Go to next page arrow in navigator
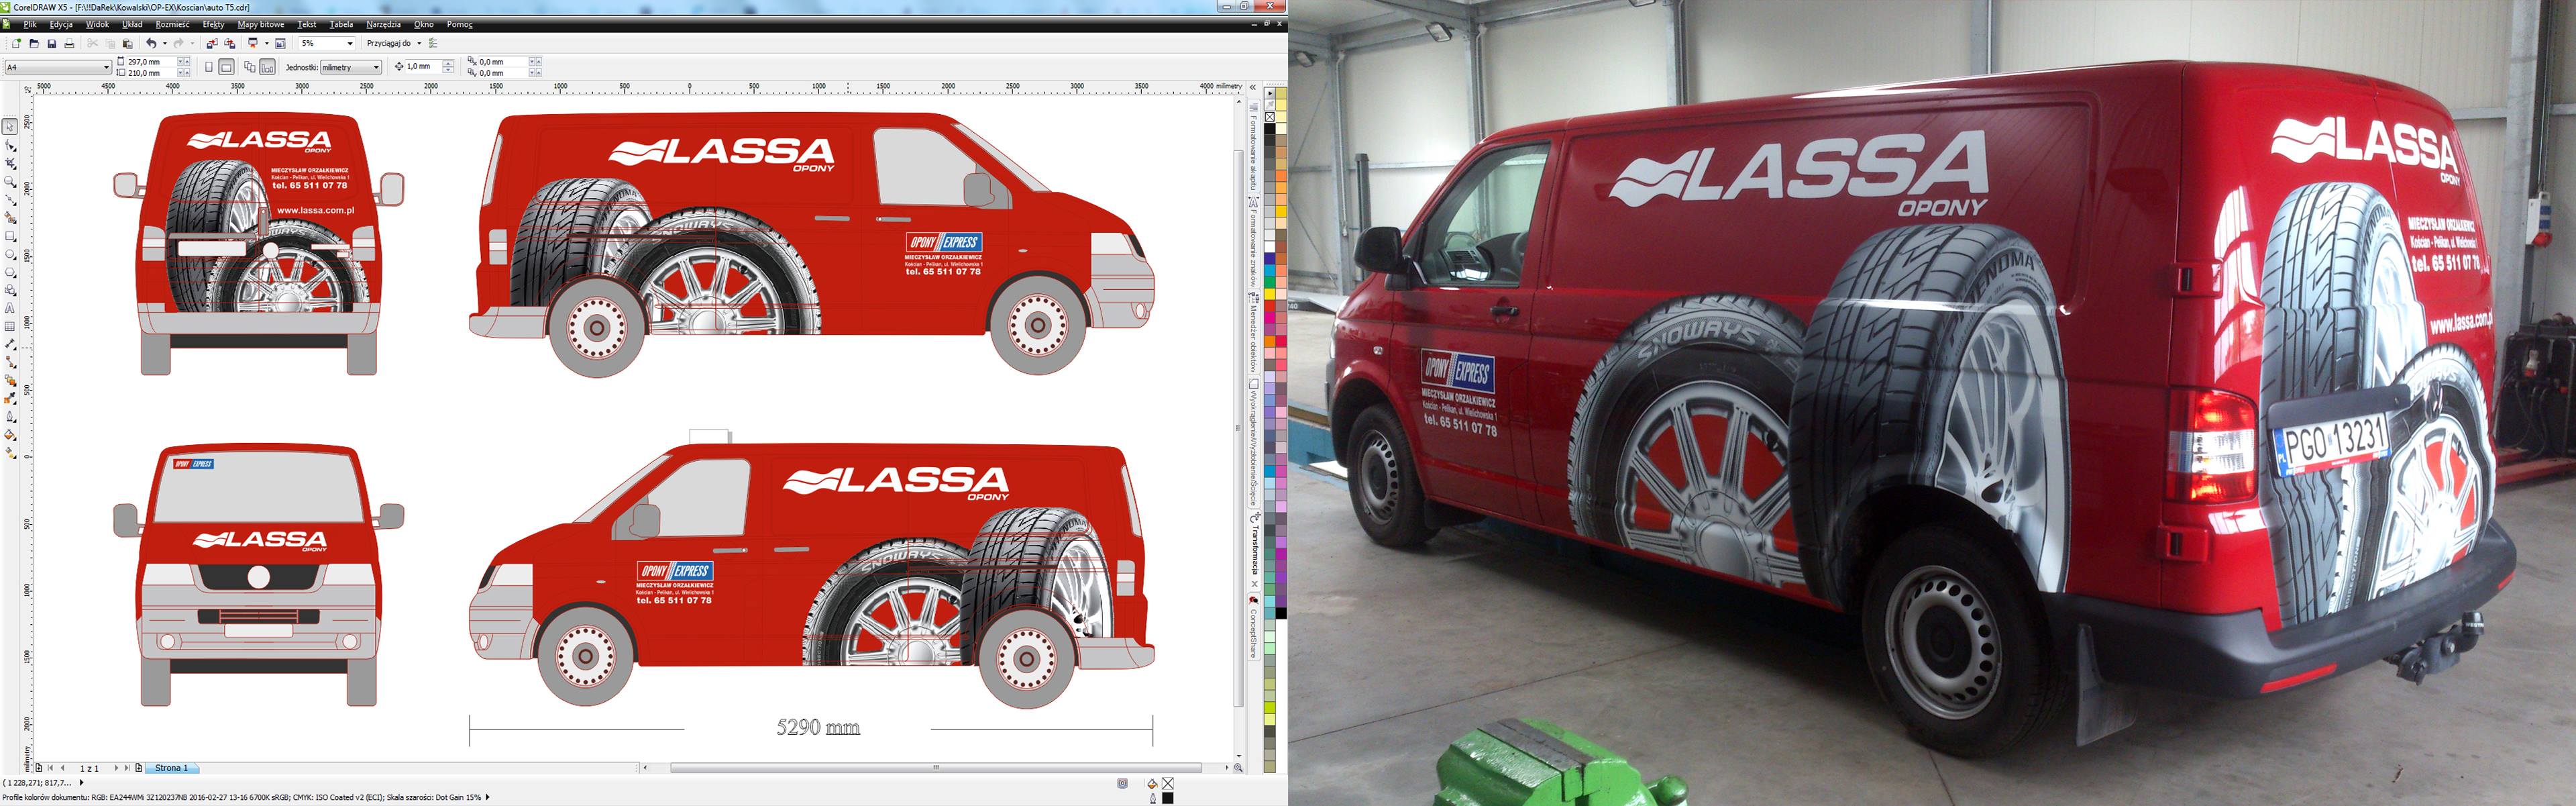This screenshot has height=806, width=2576. tap(116, 768)
